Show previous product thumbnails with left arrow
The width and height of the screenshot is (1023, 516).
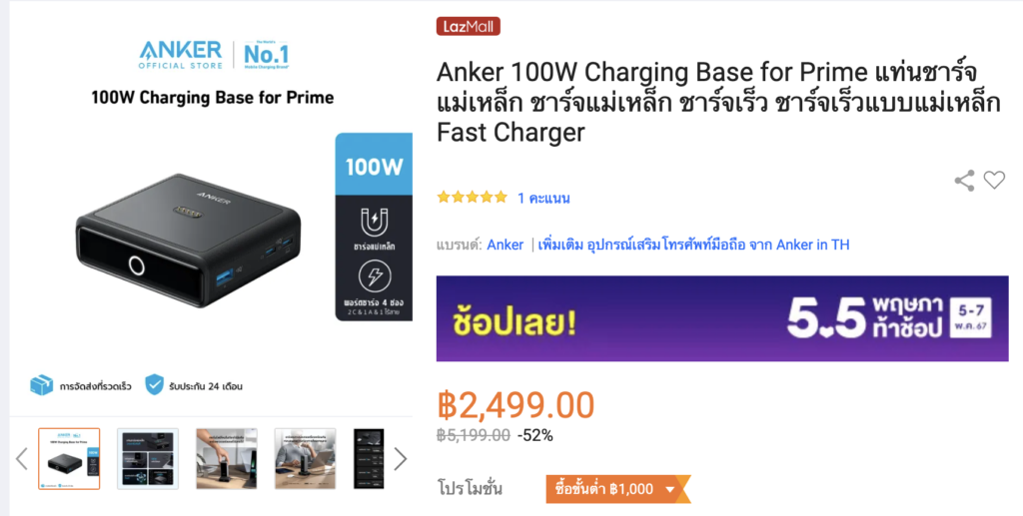click(x=22, y=459)
